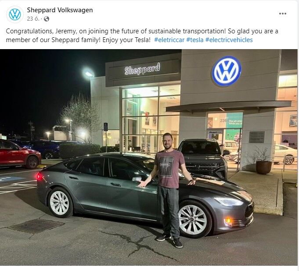299x271 pixels.
Task: Open the post timestamp '23 ó.'
Action: tap(33, 19)
